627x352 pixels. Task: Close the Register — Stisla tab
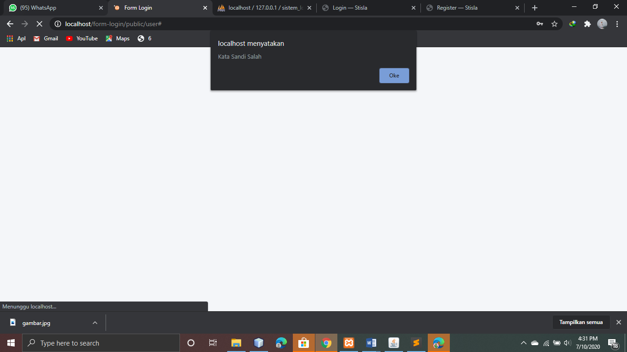pyautogui.click(x=517, y=8)
